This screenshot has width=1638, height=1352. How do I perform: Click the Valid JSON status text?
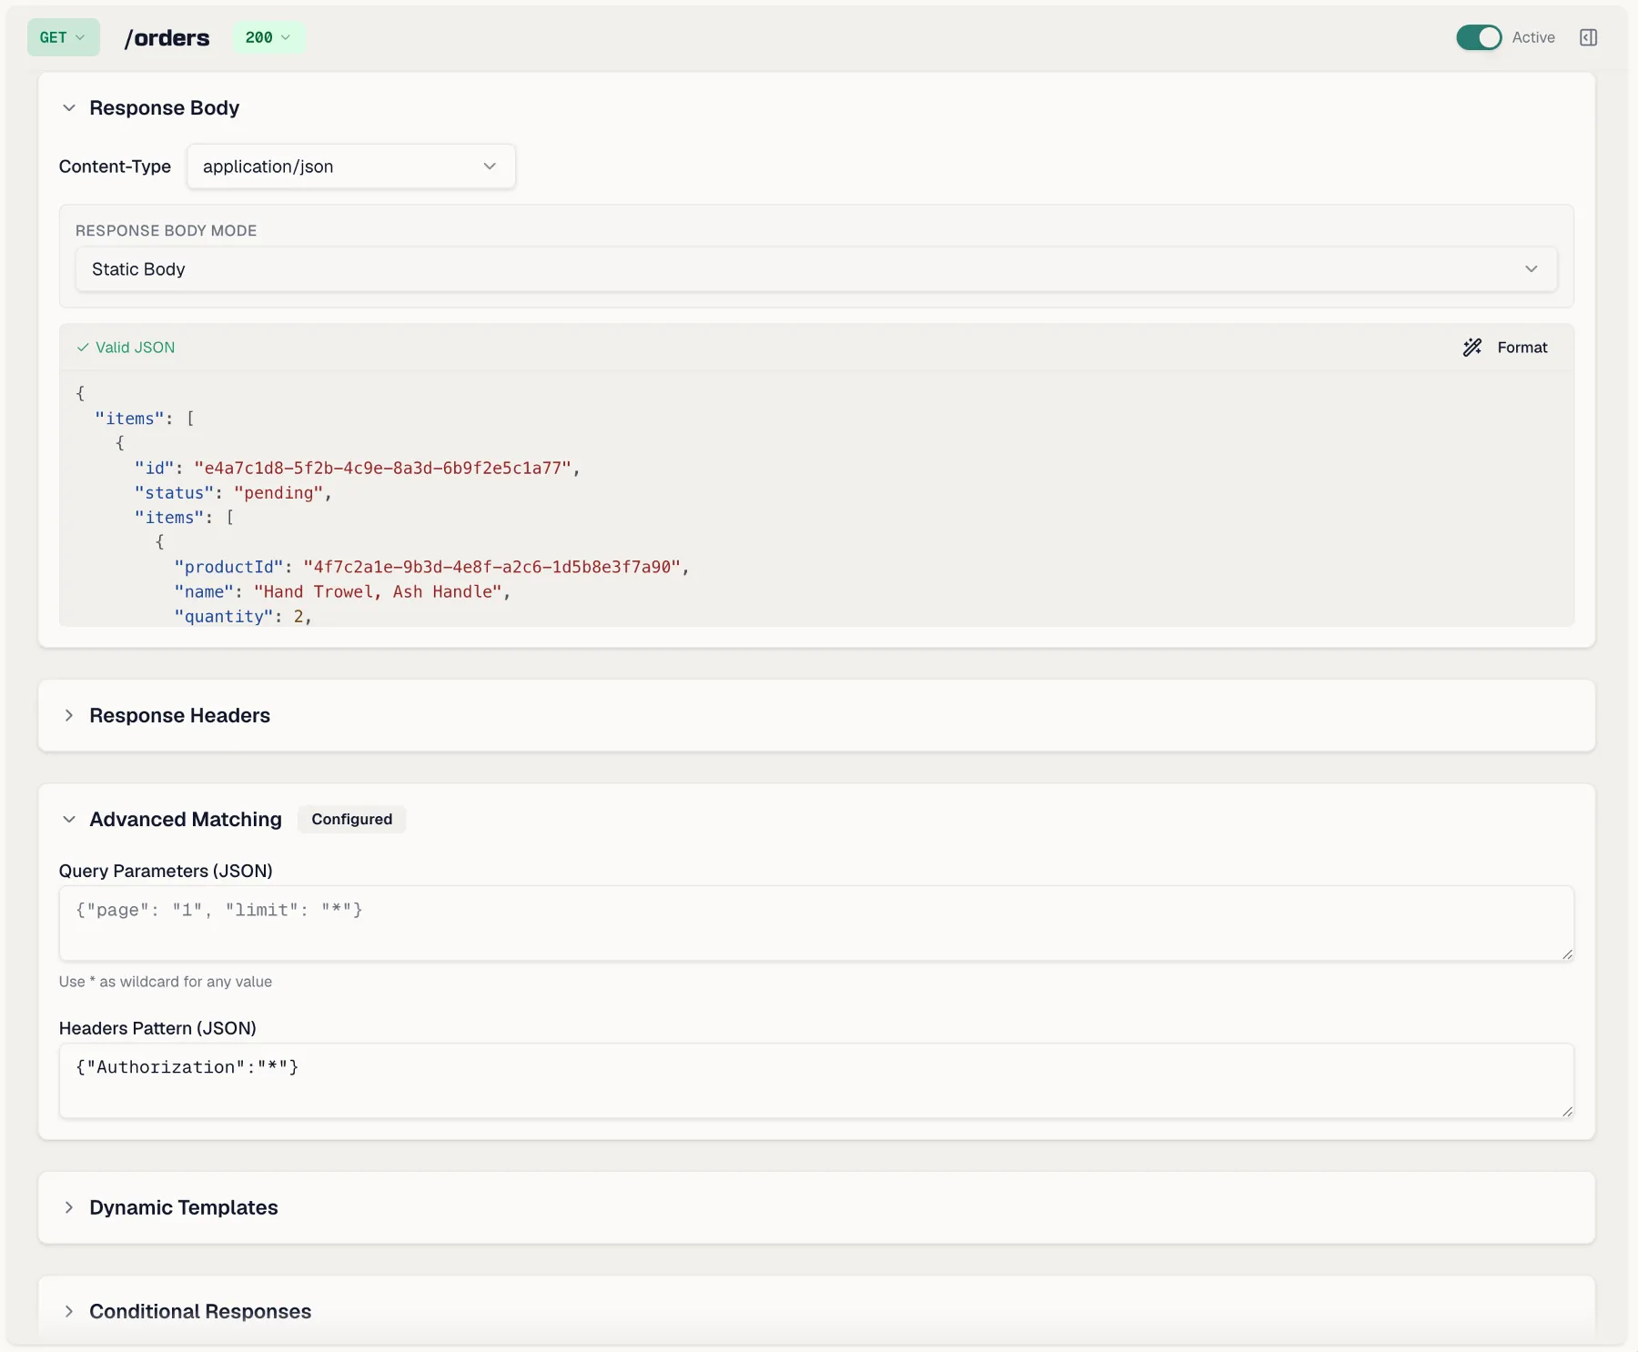click(x=136, y=348)
